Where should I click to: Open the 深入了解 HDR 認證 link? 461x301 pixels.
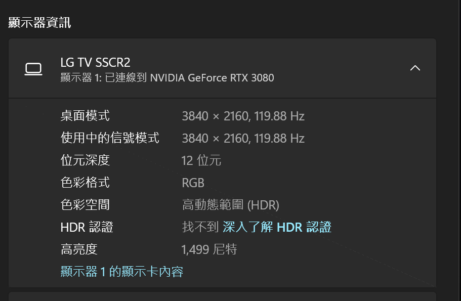click(277, 227)
